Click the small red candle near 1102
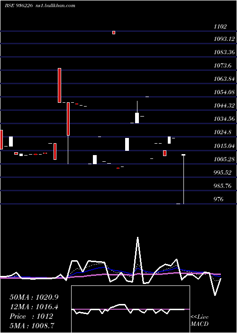 114,32
